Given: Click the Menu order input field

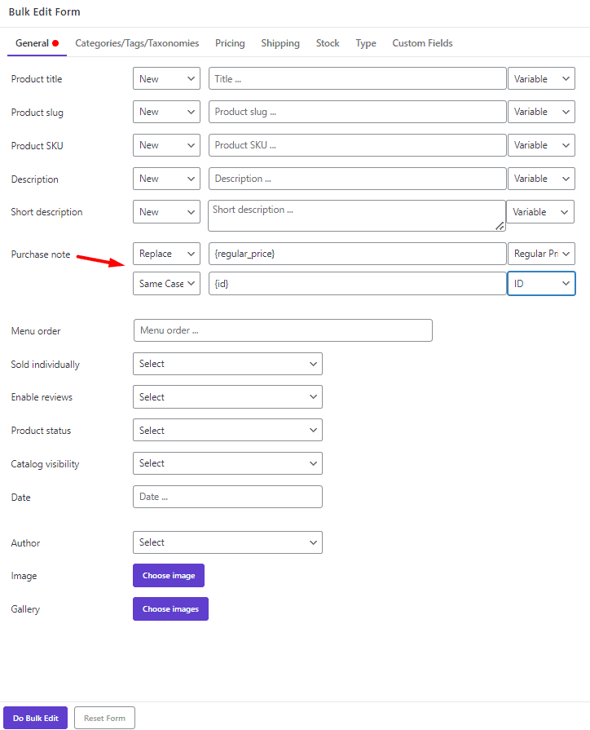Looking at the screenshot, I should (283, 330).
